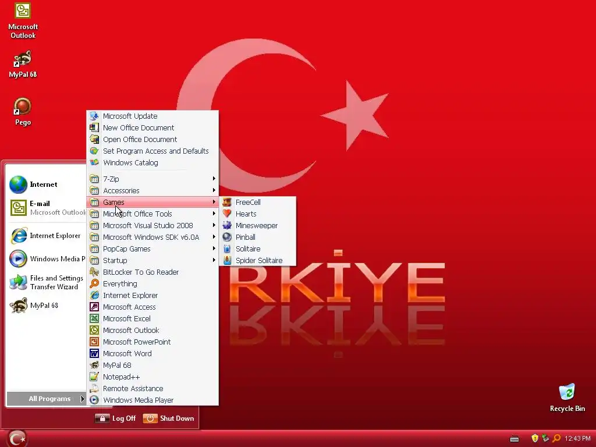Image resolution: width=596 pixels, height=447 pixels.
Task: Expand the Microsoft Windows SDK v6.0A arrow
Action: (x=214, y=237)
